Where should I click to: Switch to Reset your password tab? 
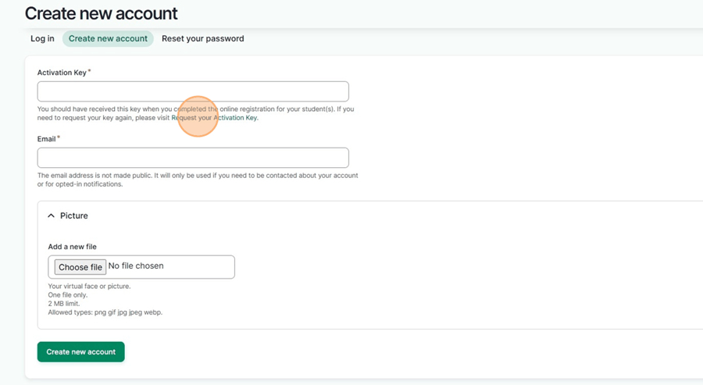[x=202, y=38]
